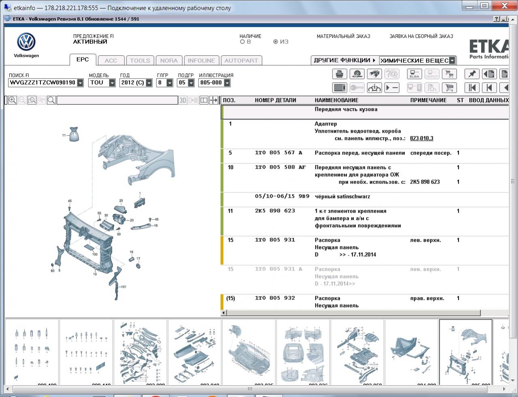Viewport: 518px width, 397px height.
Task: Switch to the EPC tab
Action: point(83,59)
